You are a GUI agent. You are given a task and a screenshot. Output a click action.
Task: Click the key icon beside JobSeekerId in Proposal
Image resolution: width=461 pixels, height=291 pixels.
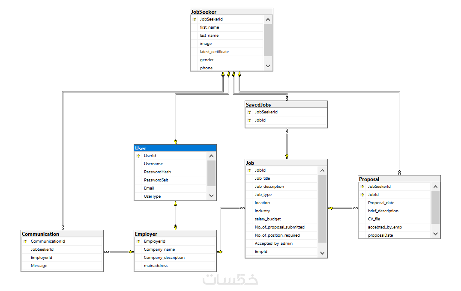pyautogui.click(x=362, y=187)
